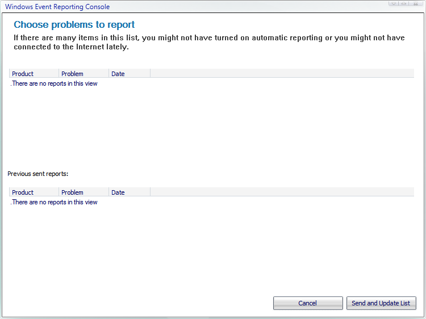Sort top list by Date column
Viewport: 426px width, 319px height.
pos(130,74)
